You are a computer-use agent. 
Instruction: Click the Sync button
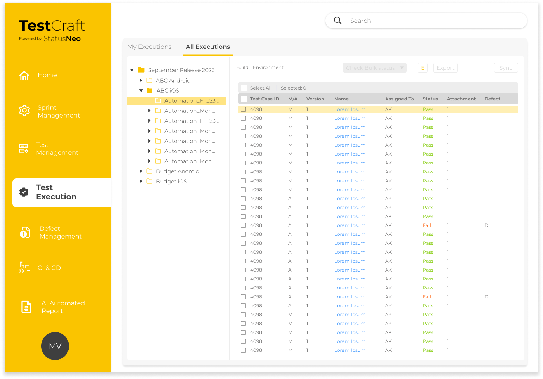tap(506, 68)
